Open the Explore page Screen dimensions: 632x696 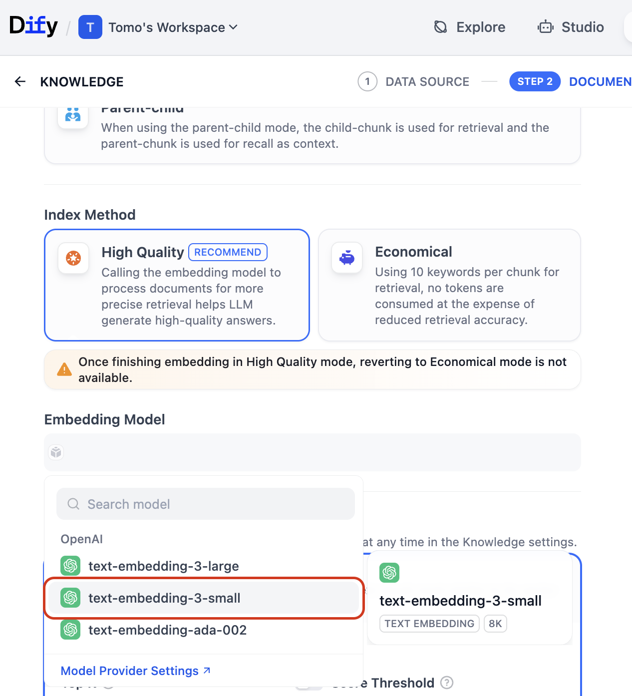[x=470, y=27]
